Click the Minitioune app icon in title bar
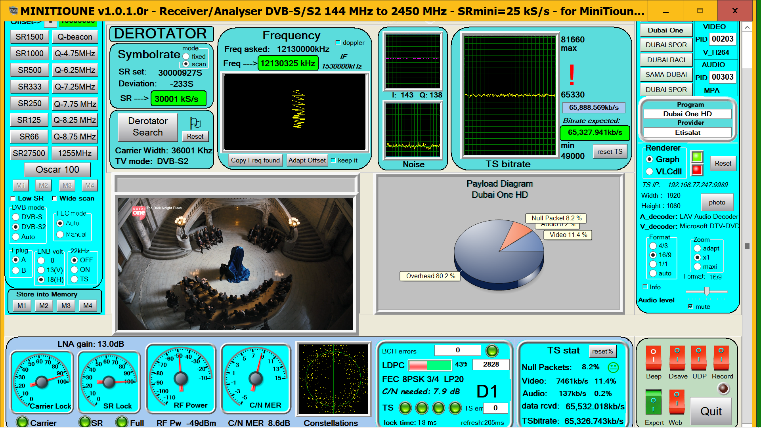Image resolution: width=761 pixels, height=428 pixels. point(13,11)
